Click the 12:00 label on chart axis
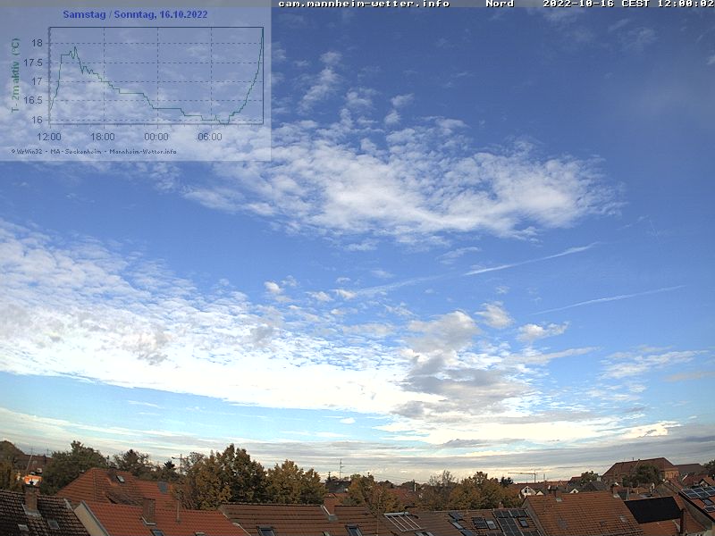This screenshot has width=715, height=536. (49, 137)
